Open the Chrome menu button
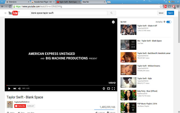Viewport: 180px width, 113px height. pos(178,6)
